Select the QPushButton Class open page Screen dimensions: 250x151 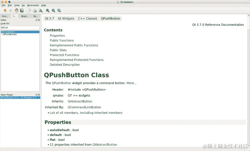[20, 97]
